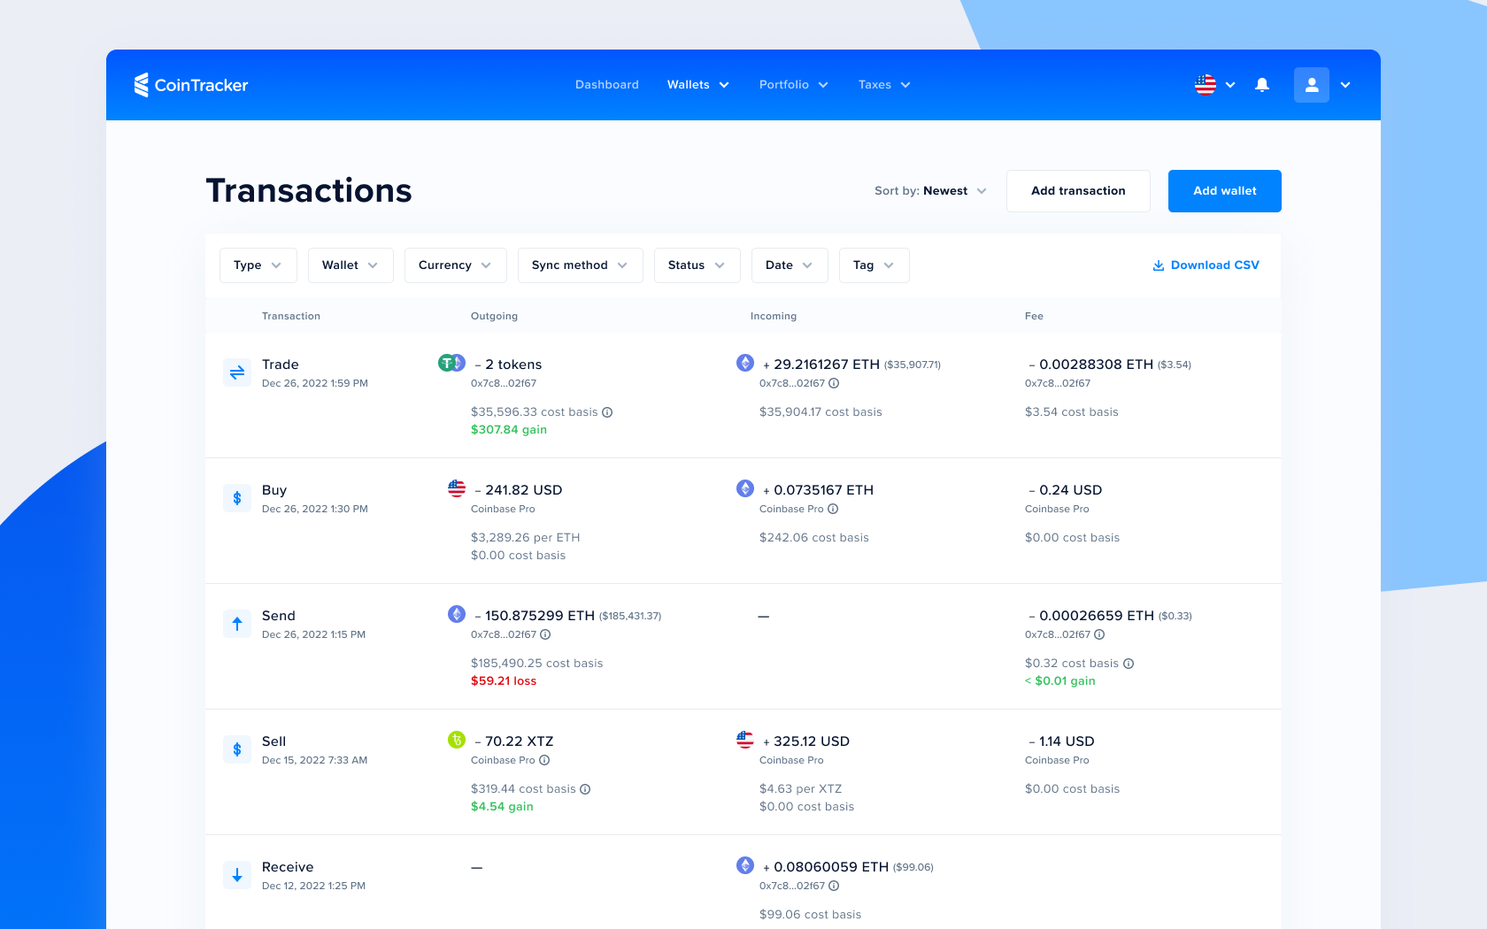The height and width of the screenshot is (929, 1487).
Task: Click the Tezos token icon in Sell row
Action: [456, 741]
